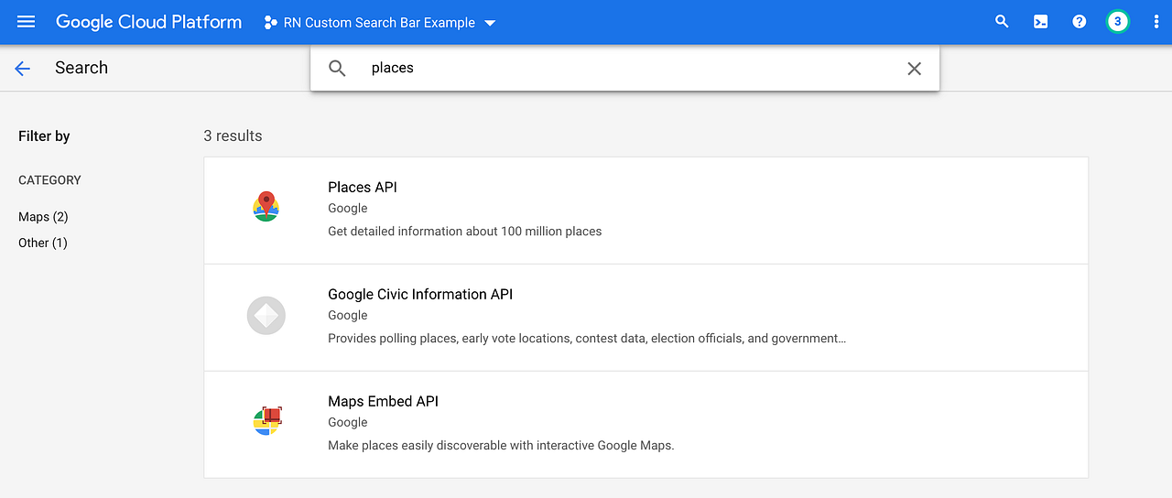The height and width of the screenshot is (498, 1172).
Task: Activate Cloud Shell terminal icon
Action: [x=1040, y=22]
